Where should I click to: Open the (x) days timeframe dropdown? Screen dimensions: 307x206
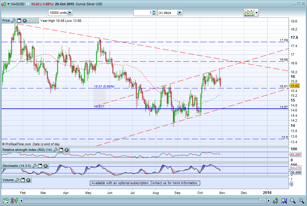click(x=170, y=13)
